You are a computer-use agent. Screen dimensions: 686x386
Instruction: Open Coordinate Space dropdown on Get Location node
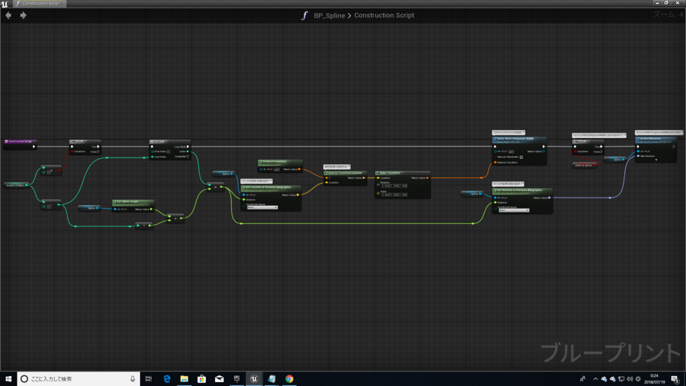(262, 208)
